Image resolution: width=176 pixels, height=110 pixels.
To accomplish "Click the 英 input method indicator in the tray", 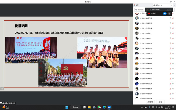I will click(153, 107).
